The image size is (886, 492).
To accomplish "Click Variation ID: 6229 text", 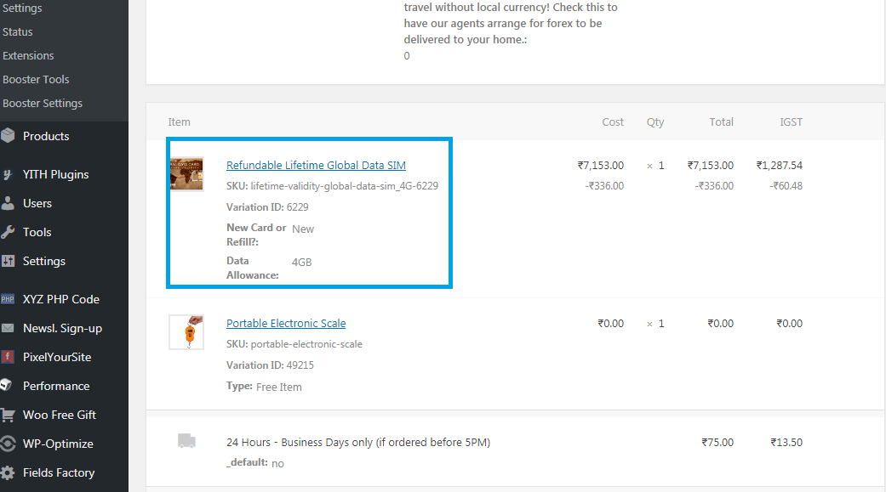I will click(x=267, y=207).
